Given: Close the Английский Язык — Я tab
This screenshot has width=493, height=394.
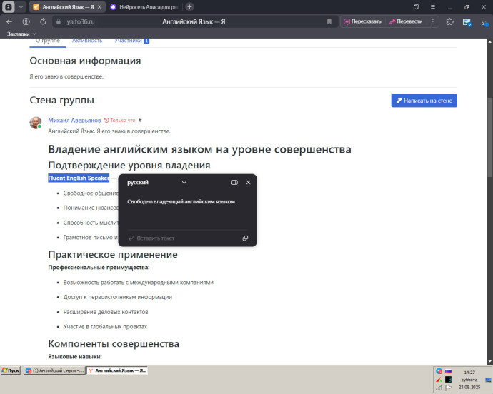Looking at the screenshot, I should coord(99,7).
